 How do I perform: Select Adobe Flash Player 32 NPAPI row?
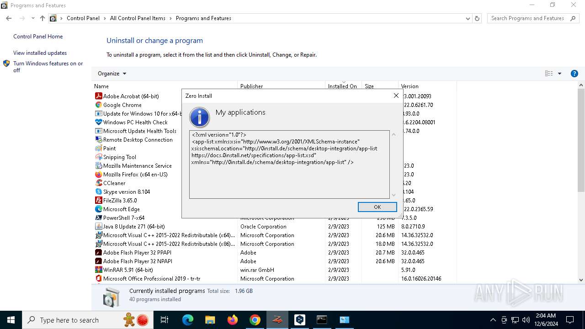(274, 261)
